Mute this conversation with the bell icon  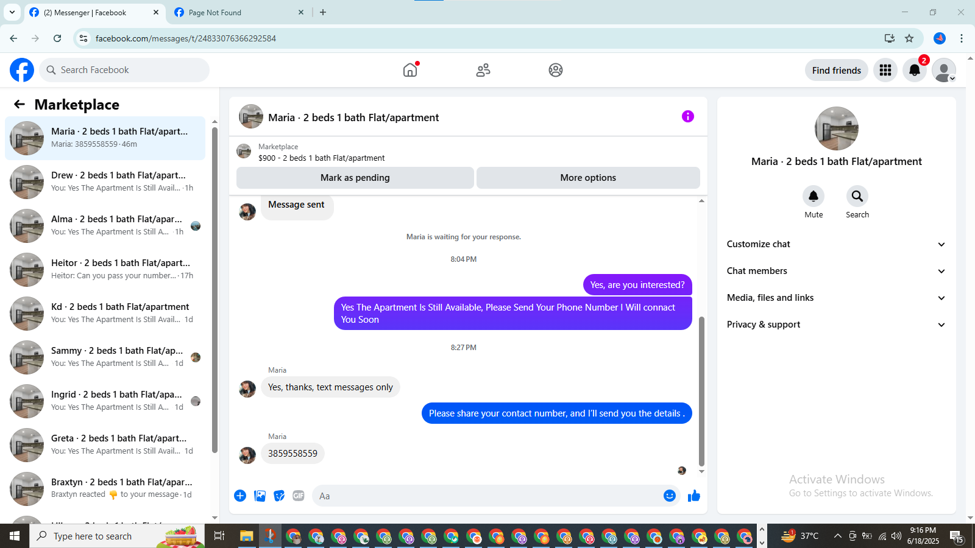[814, 196]
